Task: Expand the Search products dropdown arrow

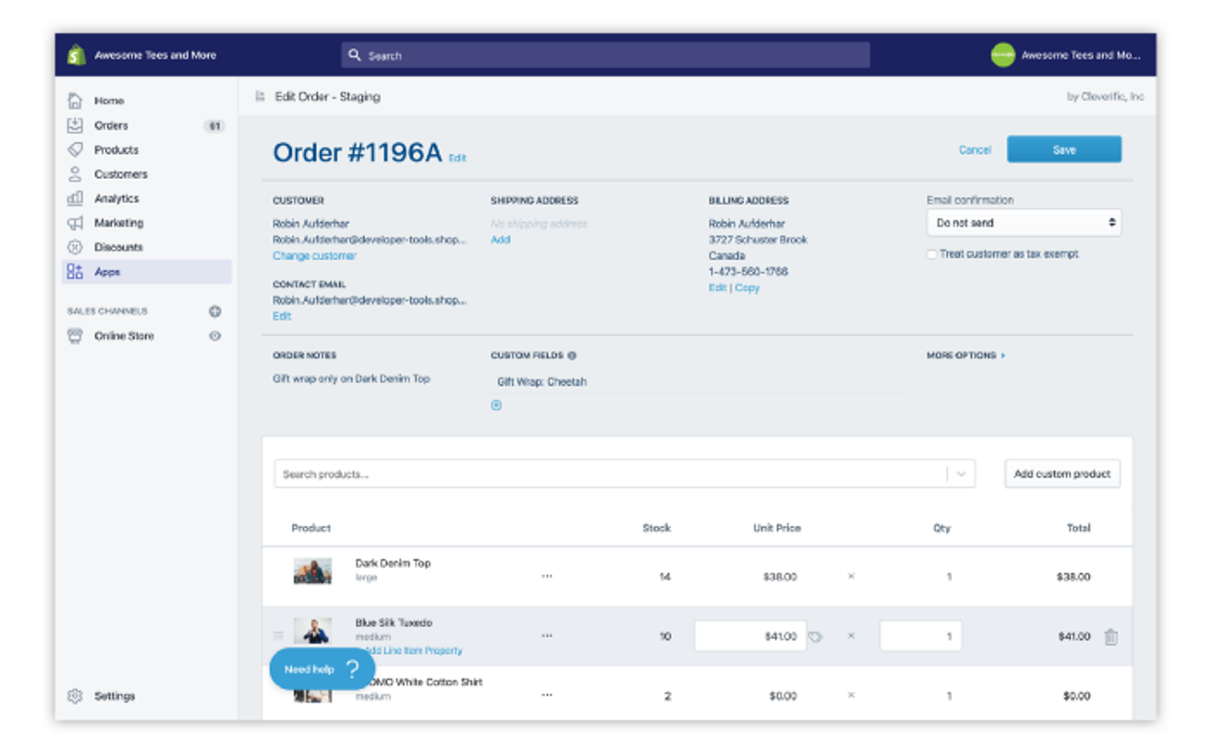Action: pyautogui.click(x=961, y=474)
